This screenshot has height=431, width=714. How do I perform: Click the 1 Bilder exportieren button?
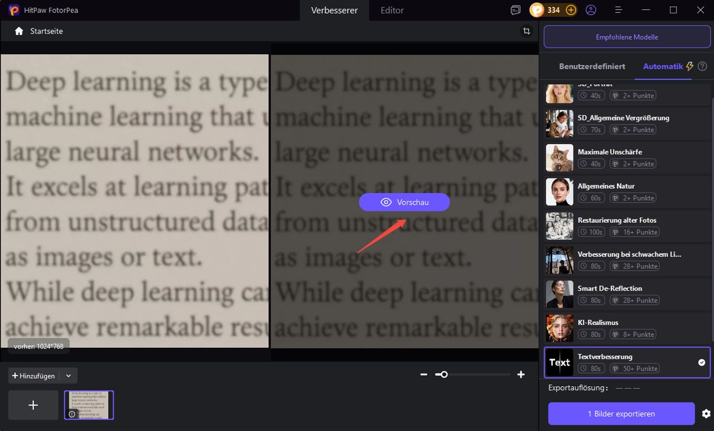point(621,414)
